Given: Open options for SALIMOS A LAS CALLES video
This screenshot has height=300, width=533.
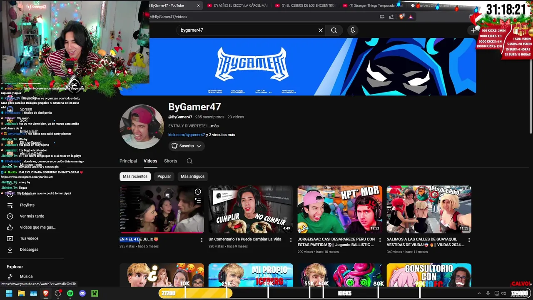Looking at the screenshot, I should (469, 240).
